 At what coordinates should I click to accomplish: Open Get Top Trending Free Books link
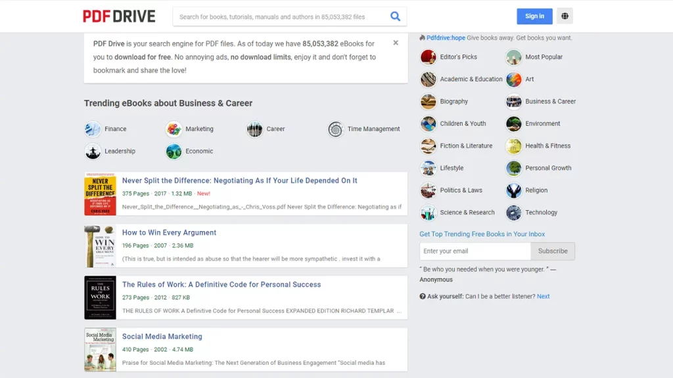(482, 234)
